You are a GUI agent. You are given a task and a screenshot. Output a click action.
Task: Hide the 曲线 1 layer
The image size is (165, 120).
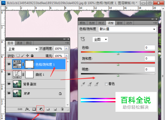coord(9,74)
